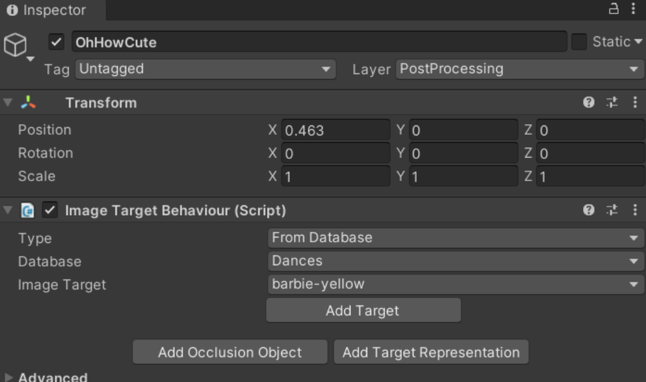Viewport: 646px width, 382px height.
Task: Open Transform component help reference icon
Action: pos(589,103)
